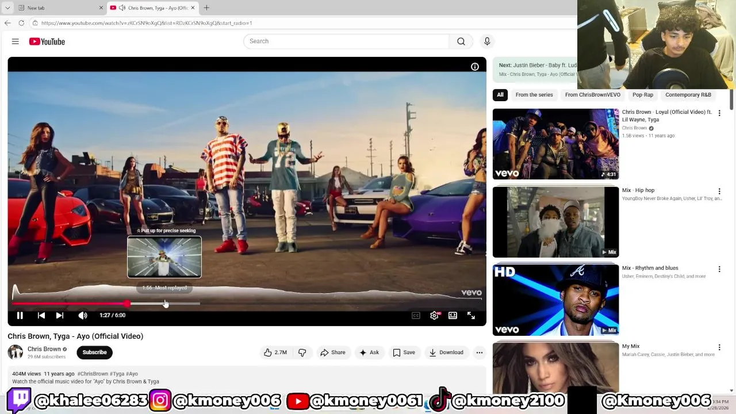
Task: Open options menu for My Mix
Action: (719, 347)
